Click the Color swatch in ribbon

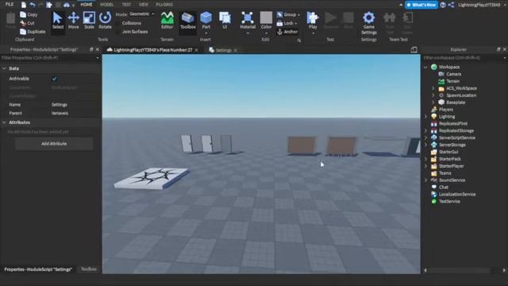click(266, 17)
